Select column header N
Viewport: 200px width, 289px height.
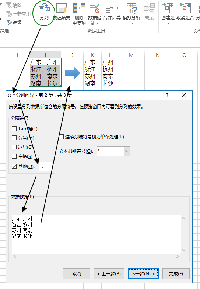point(158,55)
